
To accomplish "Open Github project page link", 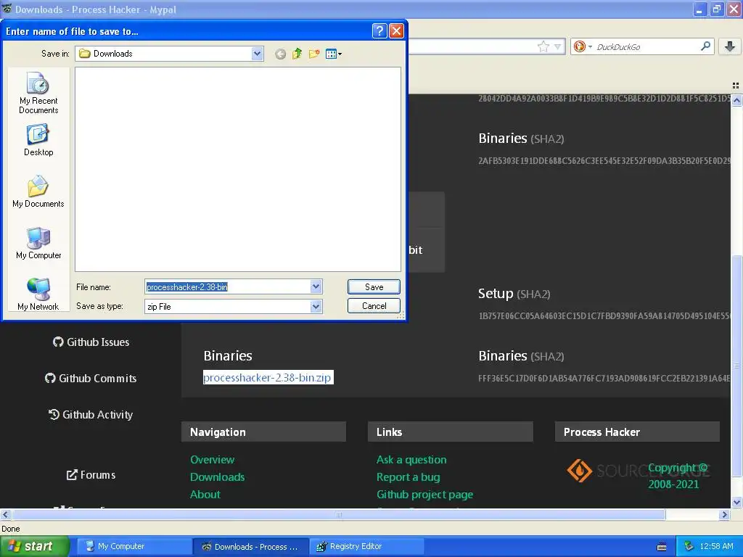I will (x=424, y=495).
